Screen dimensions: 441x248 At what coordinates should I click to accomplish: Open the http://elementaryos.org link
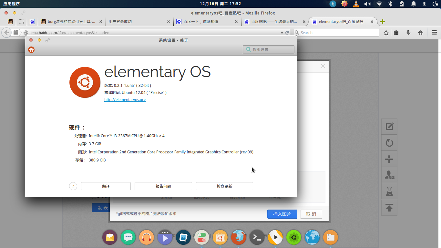125,100
